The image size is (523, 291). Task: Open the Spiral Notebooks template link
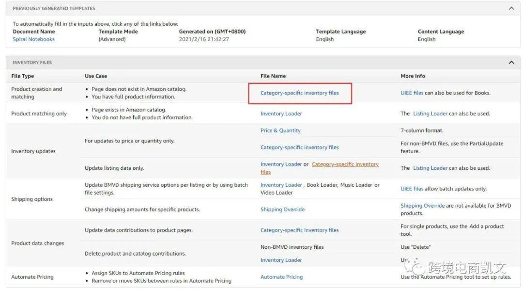coord(33,39)
